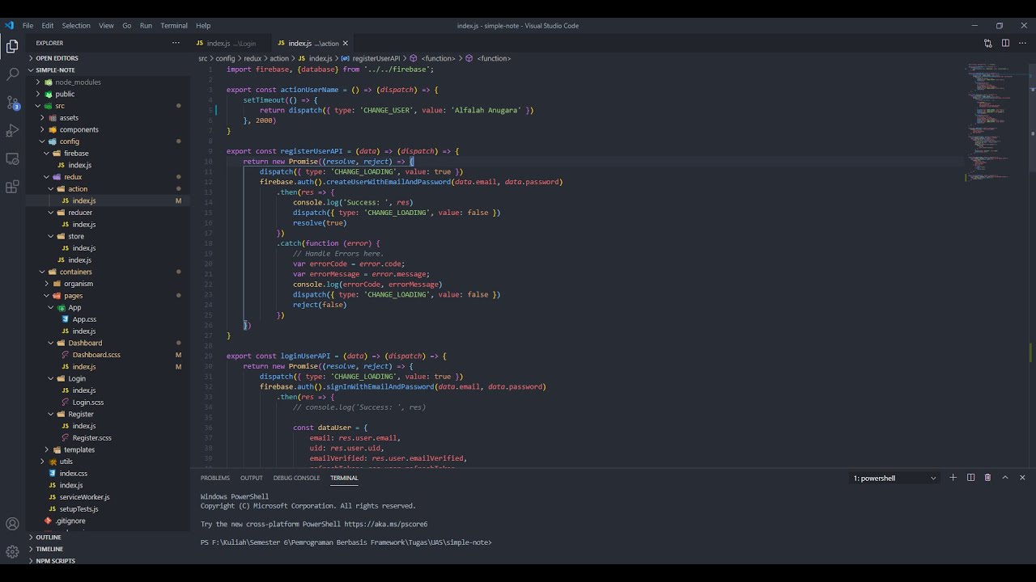Expand the public folder
This screenshot has width=1036, height=582.
(x=65, y=94)
